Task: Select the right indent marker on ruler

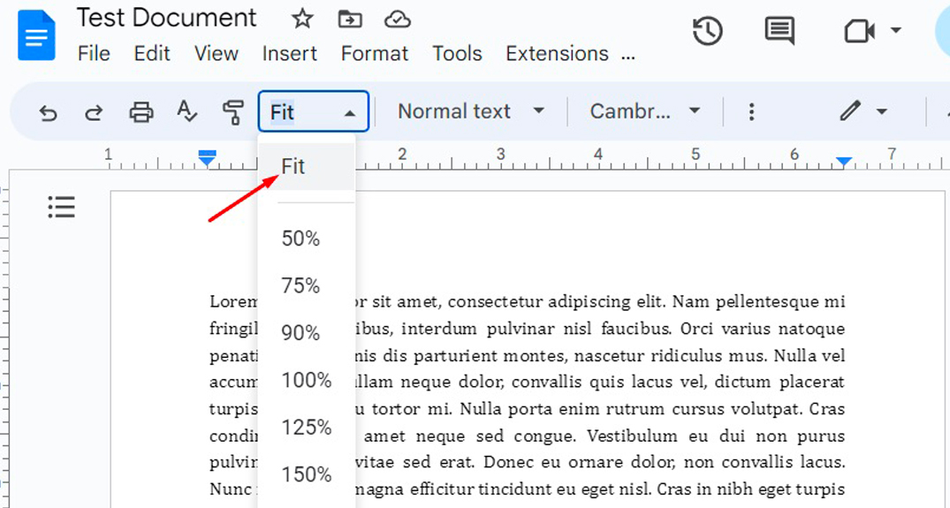Action: (x=844, y=161)
